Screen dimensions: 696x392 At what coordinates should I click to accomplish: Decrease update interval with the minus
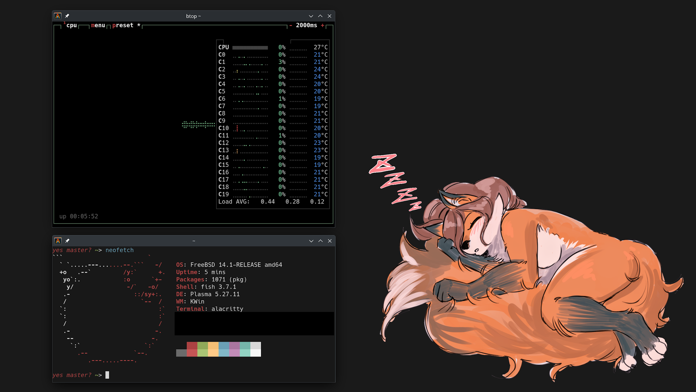pyautogui.click(x=290, y=25)
